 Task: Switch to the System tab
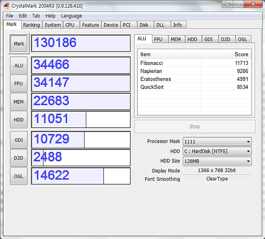click(x=53, y=25)
